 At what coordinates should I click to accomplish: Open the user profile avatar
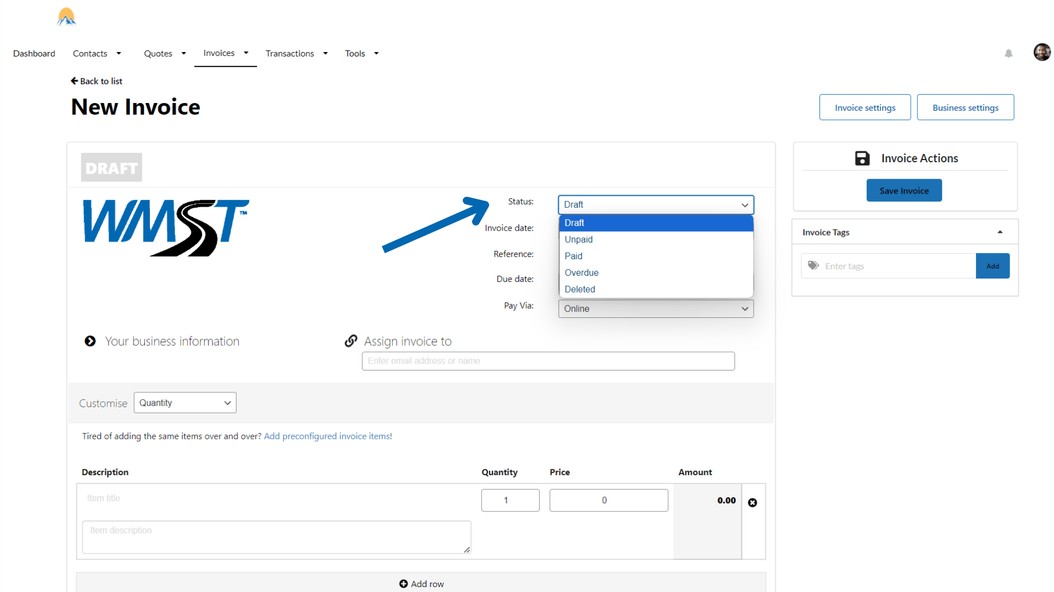(x=1041, y=52)
